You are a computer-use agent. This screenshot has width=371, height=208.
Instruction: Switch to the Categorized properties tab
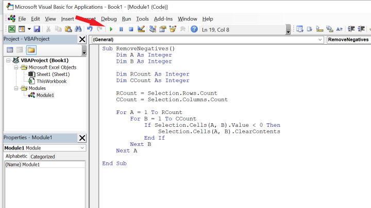[43, 157]
